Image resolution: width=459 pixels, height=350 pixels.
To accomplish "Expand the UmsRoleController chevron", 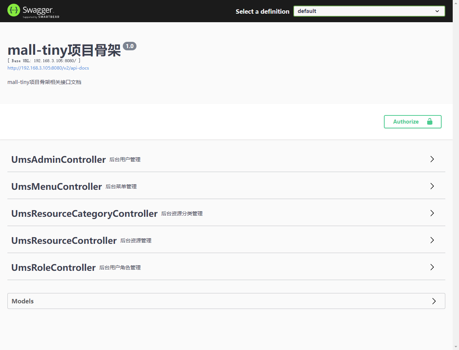I will pyautogui.click(x=432, y=267).
